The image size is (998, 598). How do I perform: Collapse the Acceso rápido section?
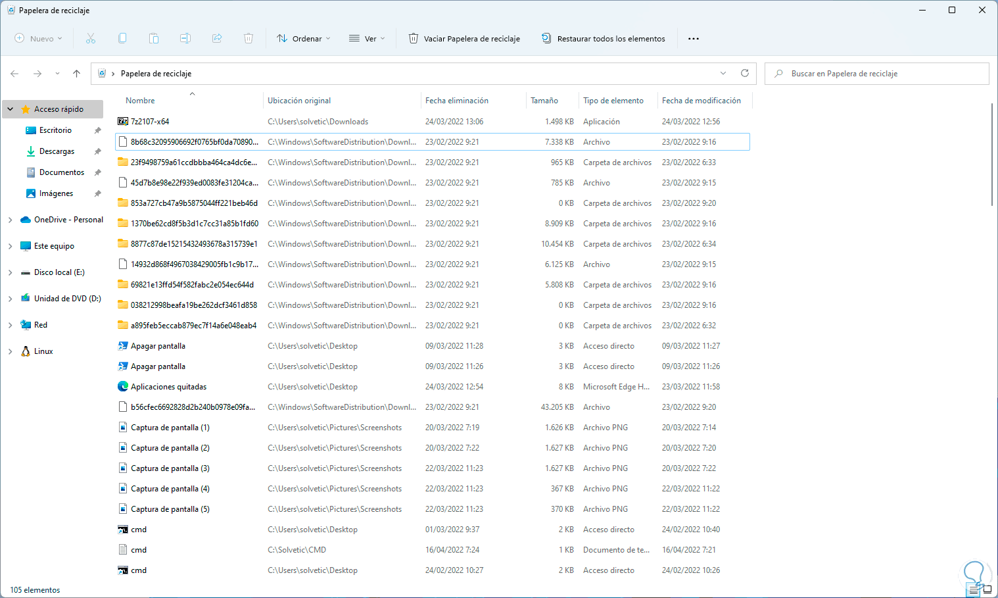(11, 109)
